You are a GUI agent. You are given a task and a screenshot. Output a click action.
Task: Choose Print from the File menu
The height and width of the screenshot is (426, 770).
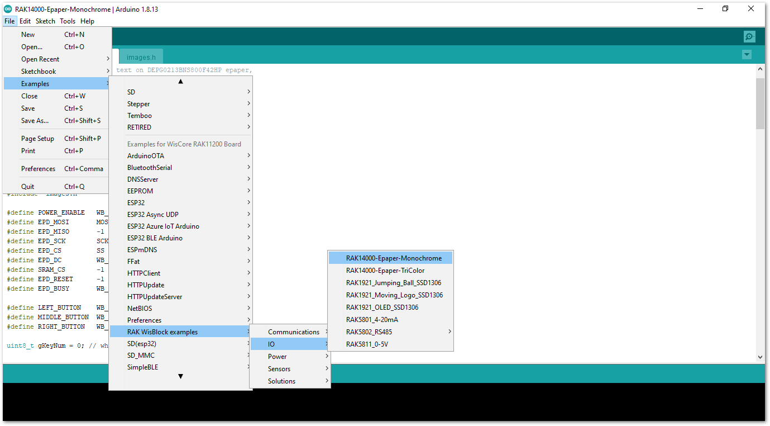tap(57, 151)
